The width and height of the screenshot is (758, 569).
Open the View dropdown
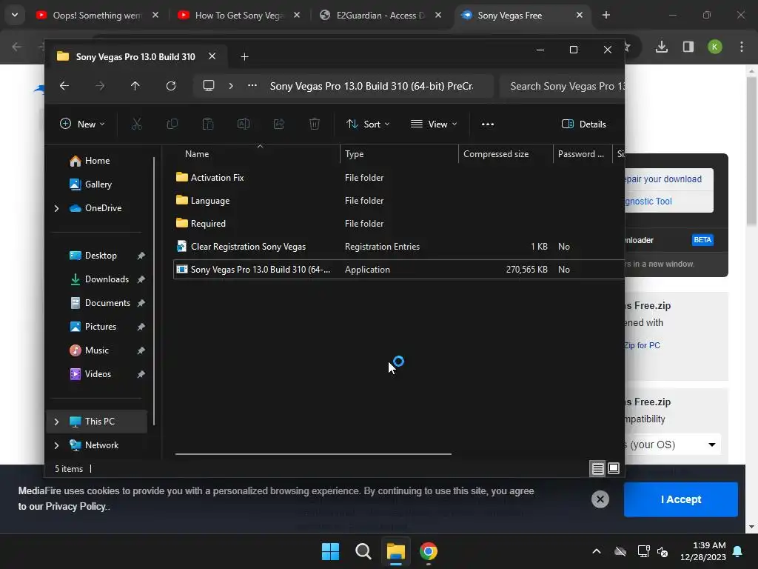click(x=434, y=124)
